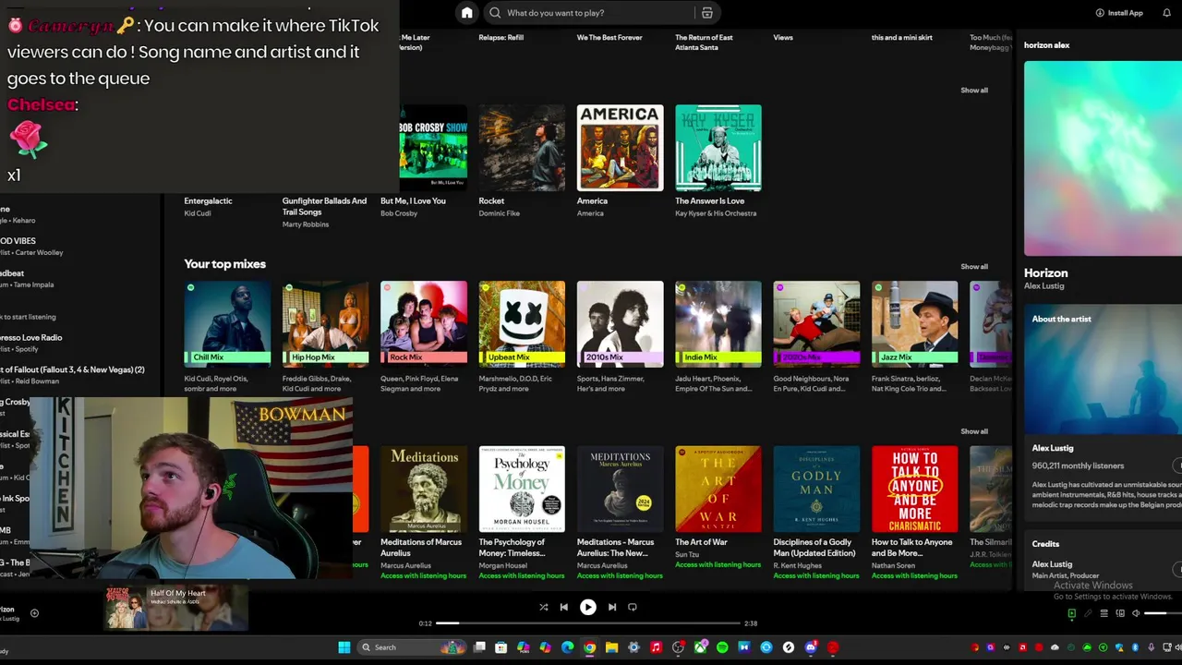Open the America album cover
1182x665 pixels.
(x=621, y=148)
